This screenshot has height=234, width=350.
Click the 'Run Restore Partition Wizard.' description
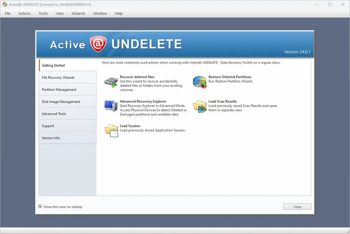point(231,81)
